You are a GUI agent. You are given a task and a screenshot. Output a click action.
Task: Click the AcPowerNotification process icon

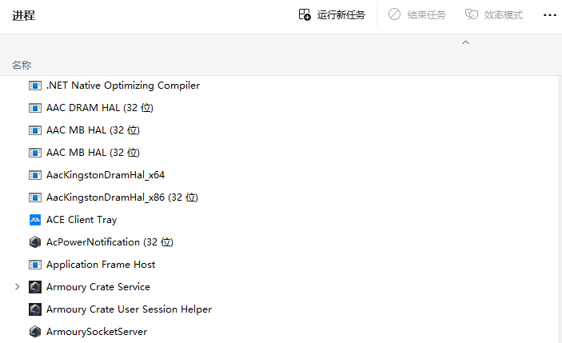pyautogui.click(x=35, y=242)
